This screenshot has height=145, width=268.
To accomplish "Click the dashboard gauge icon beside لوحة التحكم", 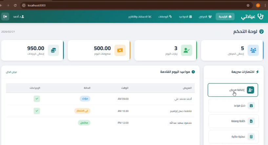I will [261, 31].
